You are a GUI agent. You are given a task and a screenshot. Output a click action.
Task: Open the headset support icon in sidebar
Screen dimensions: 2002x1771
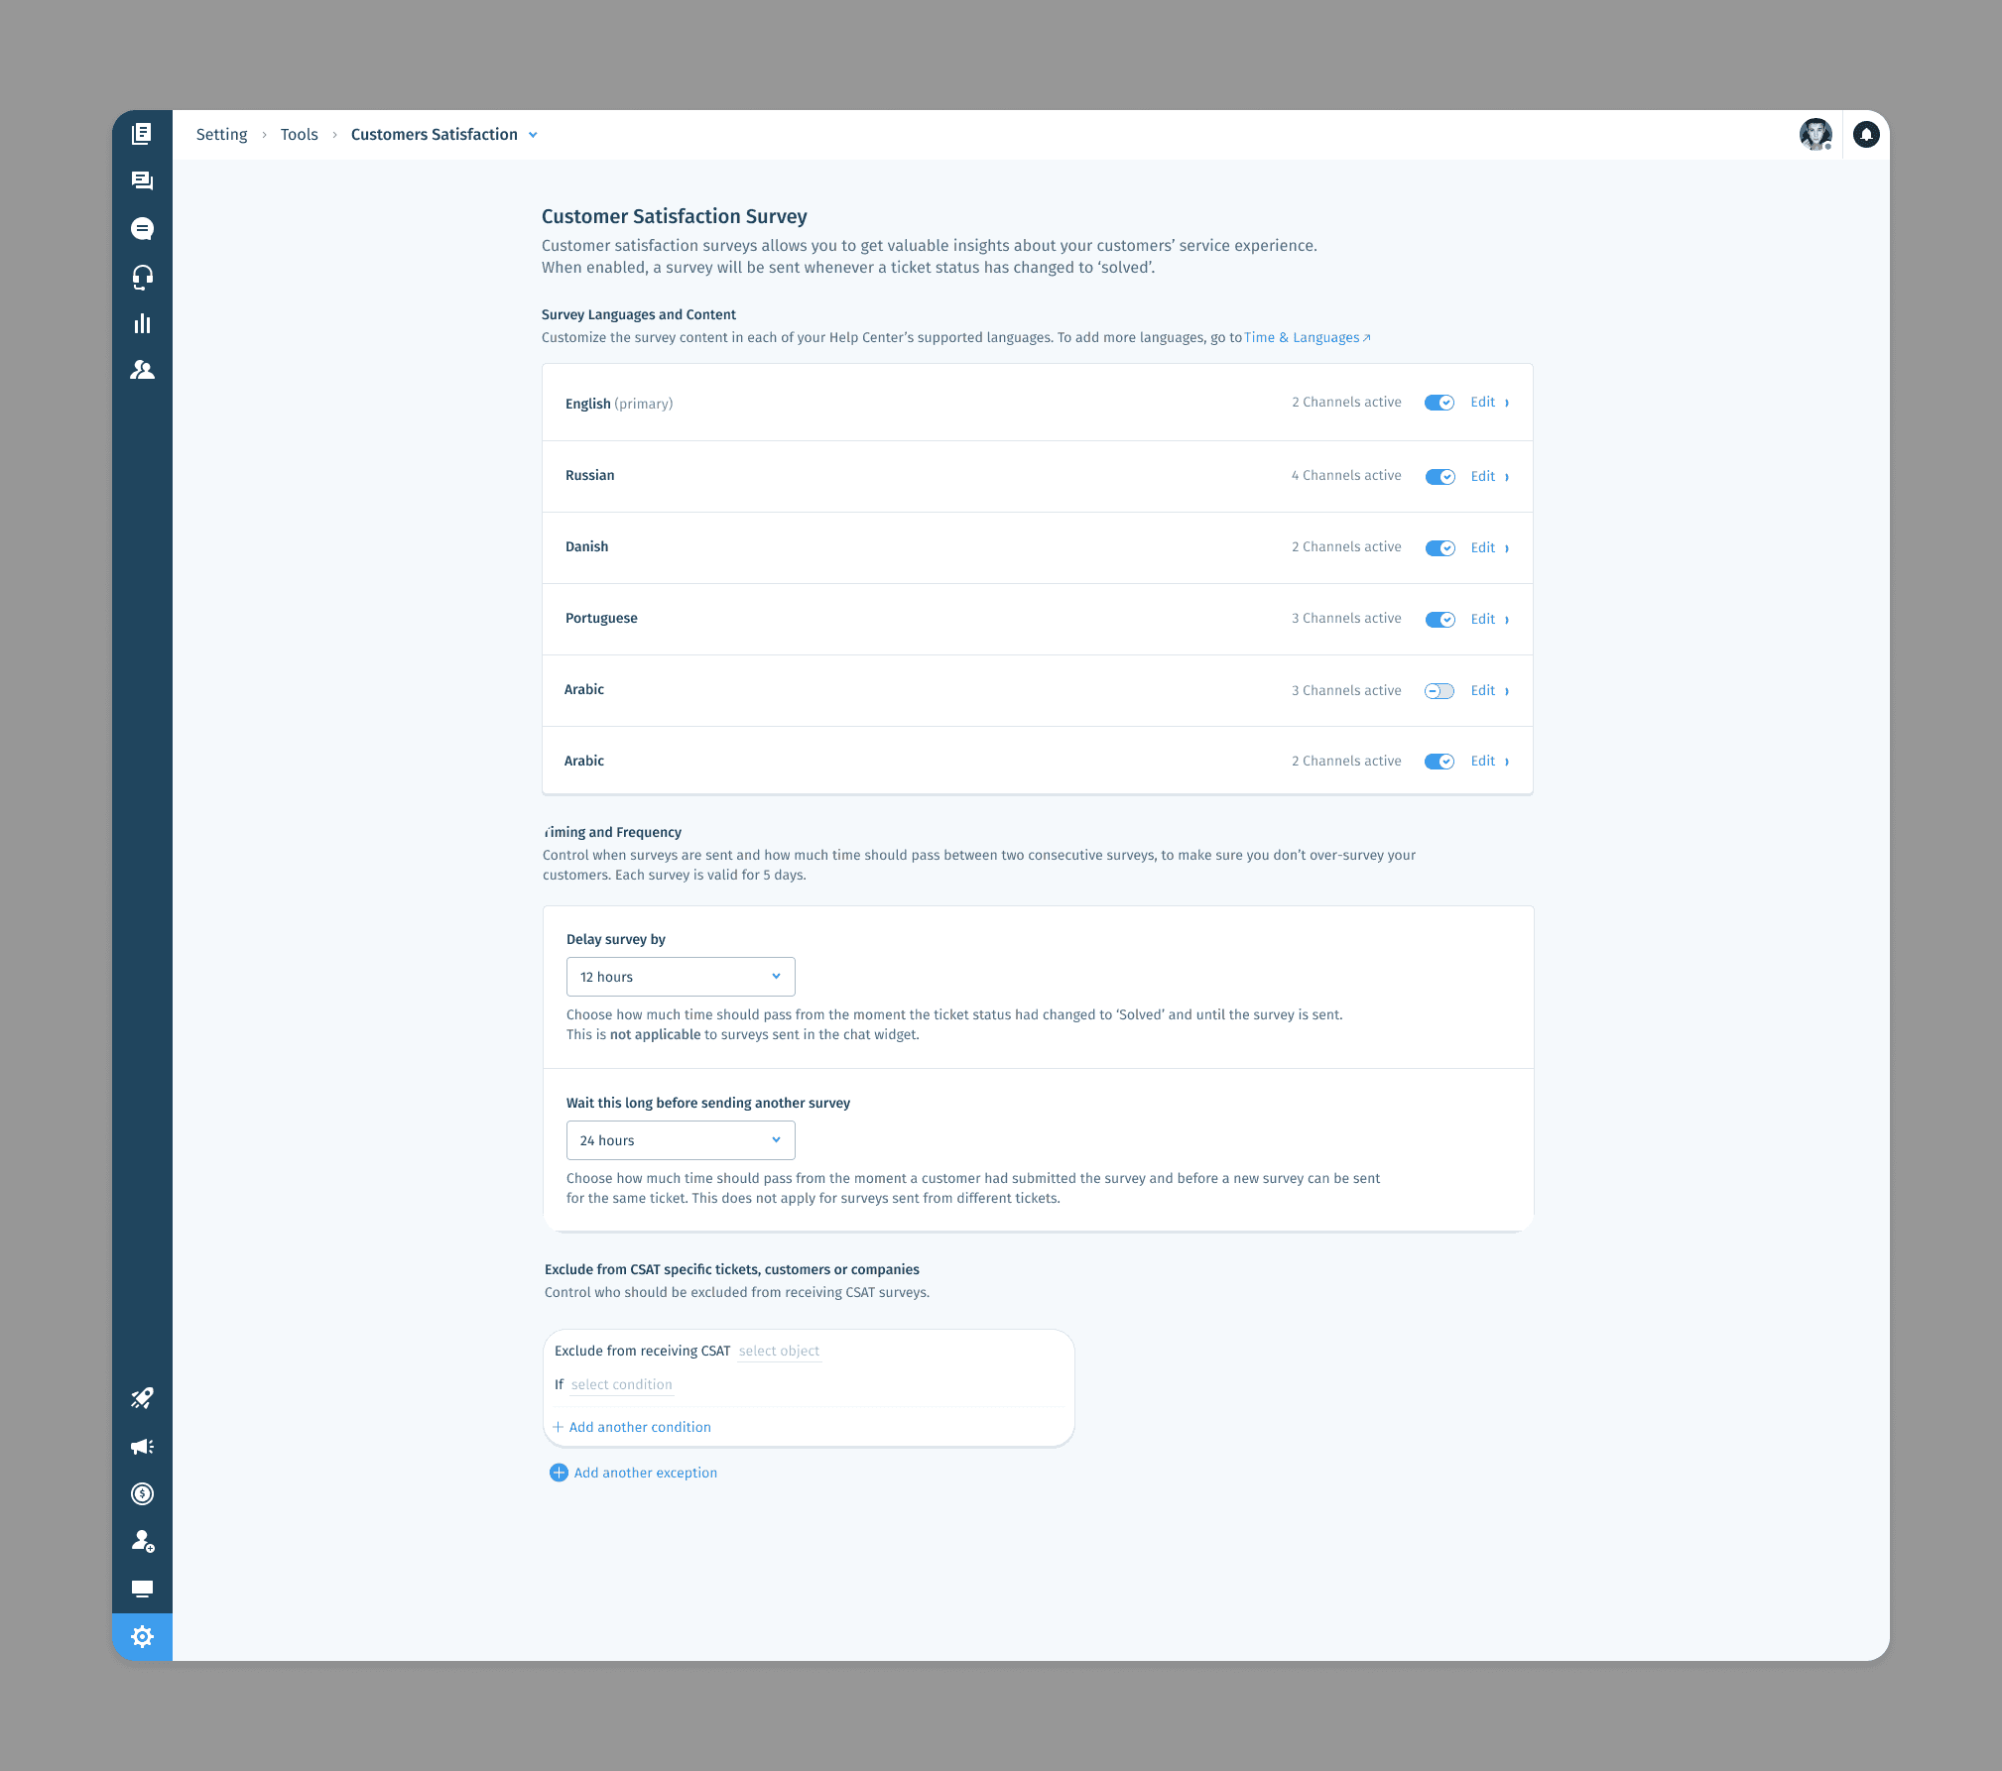coord(142,277)
